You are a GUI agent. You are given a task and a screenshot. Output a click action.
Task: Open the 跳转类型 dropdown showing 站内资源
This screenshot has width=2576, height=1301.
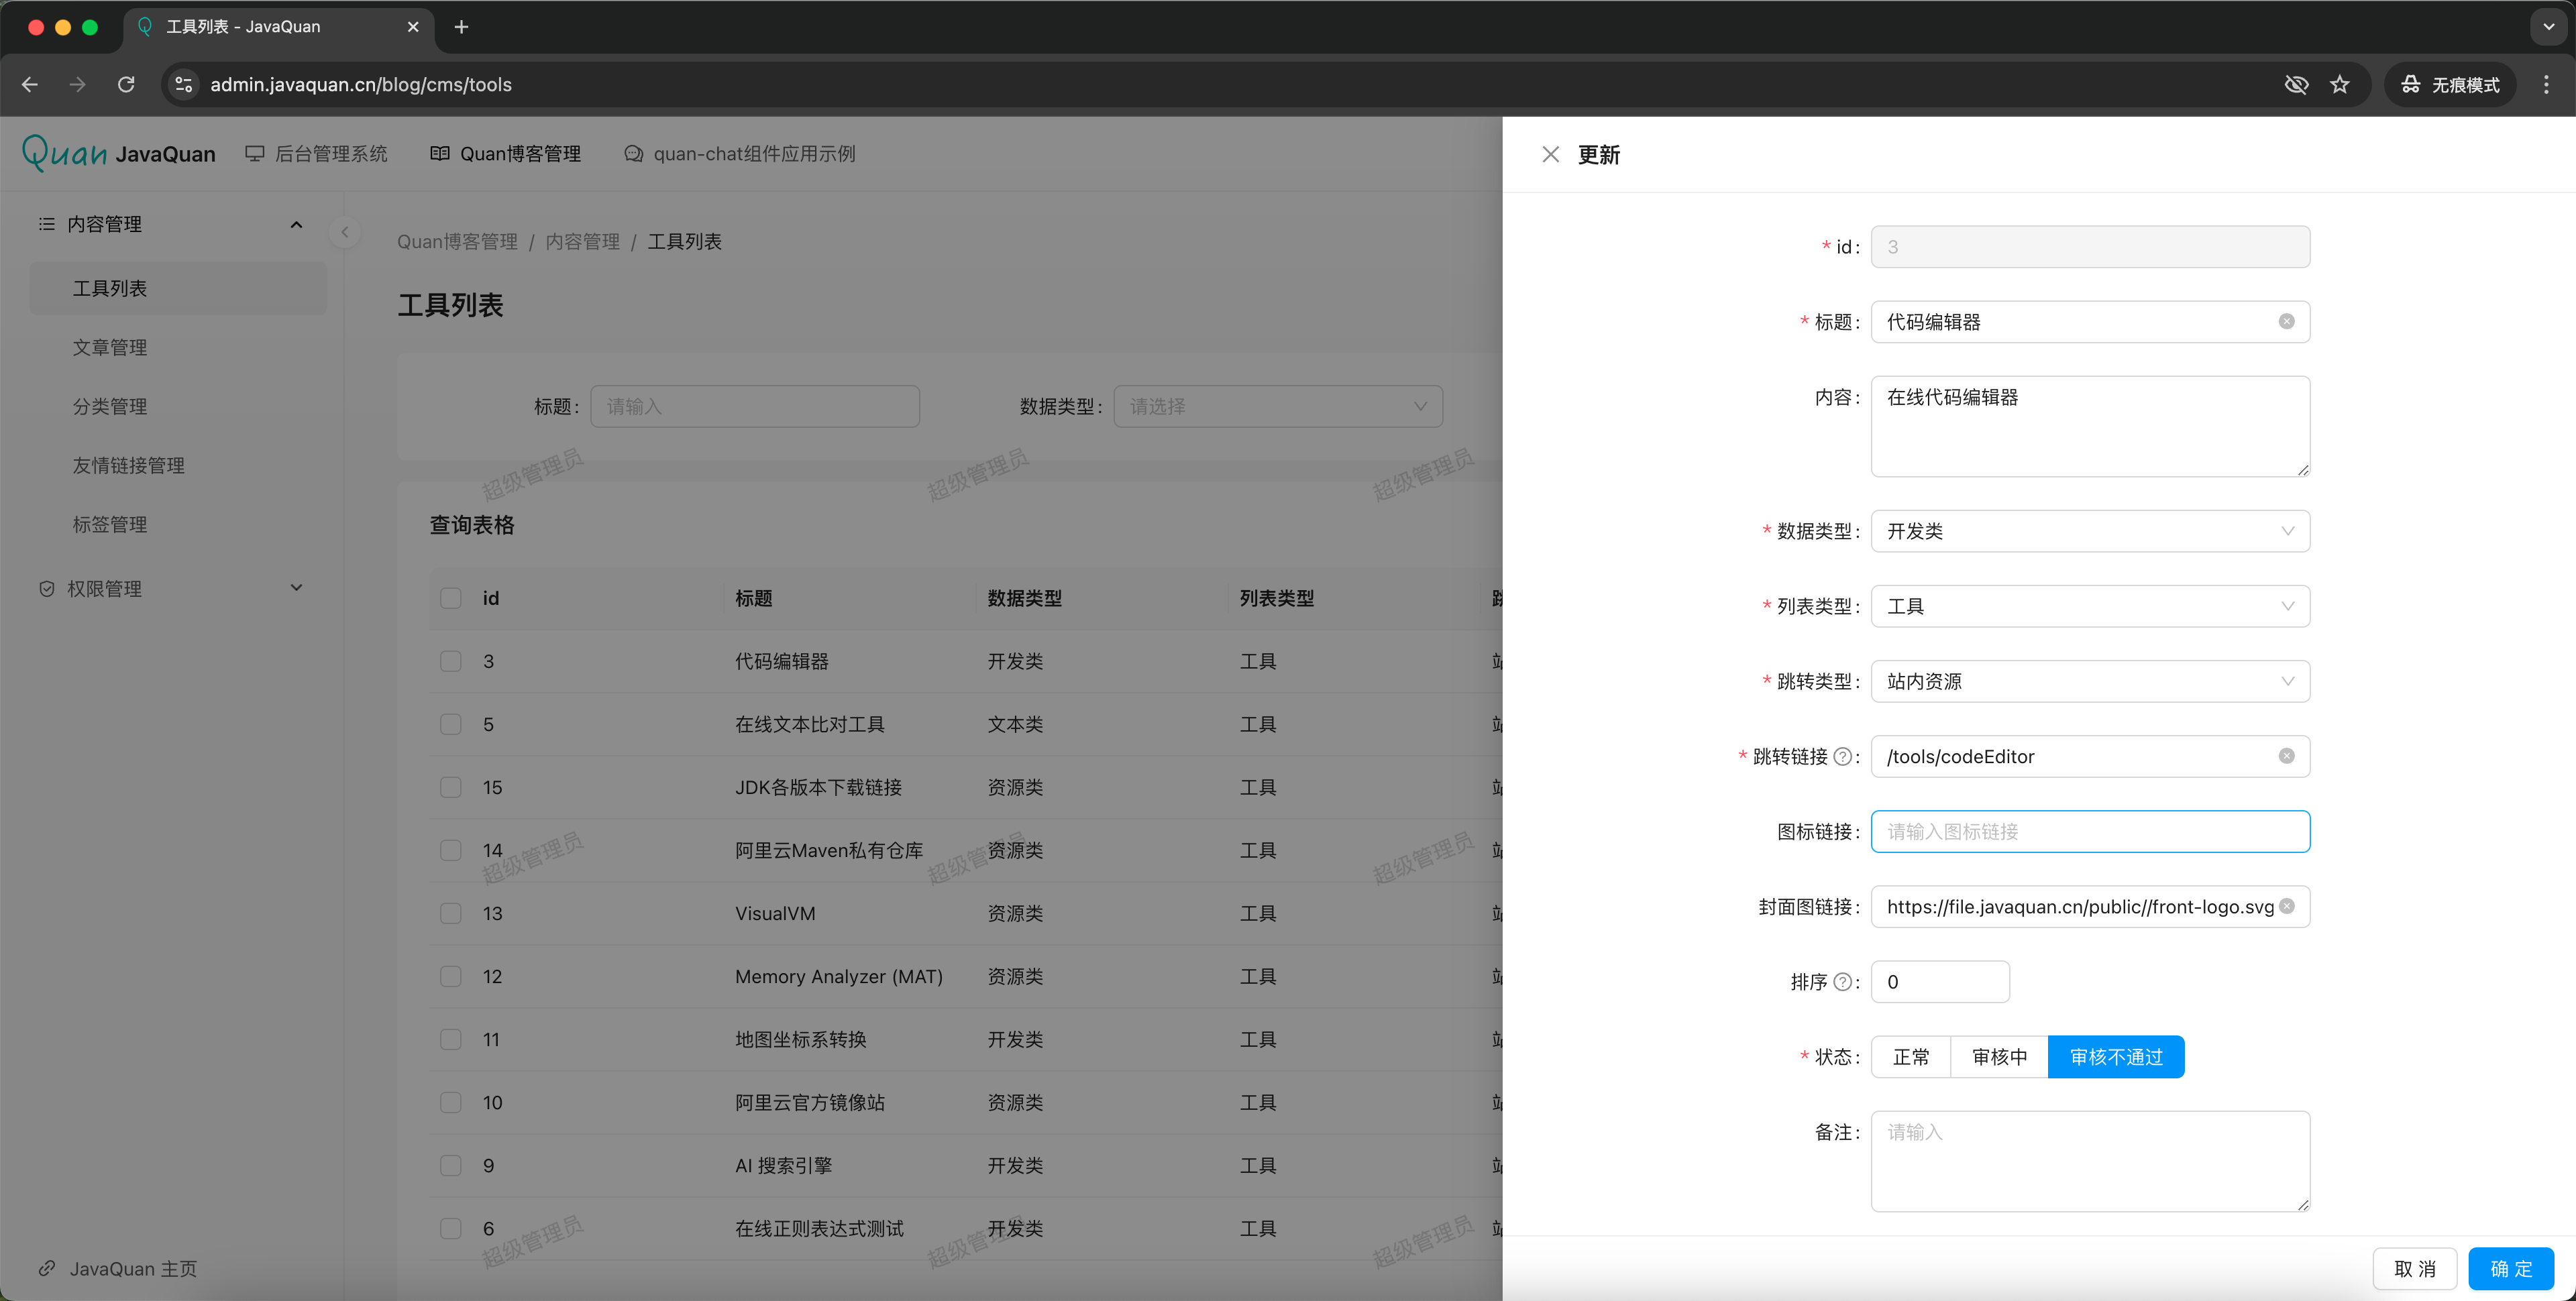click(x=2089, y=681)
